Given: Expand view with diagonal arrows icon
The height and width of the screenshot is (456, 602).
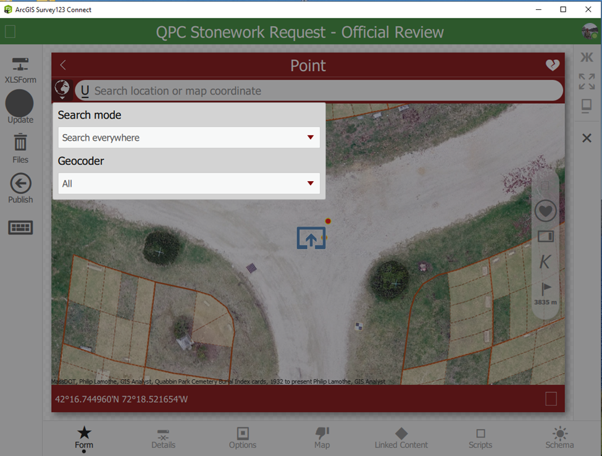Looking at the screenshot, I should pos(585,82).
